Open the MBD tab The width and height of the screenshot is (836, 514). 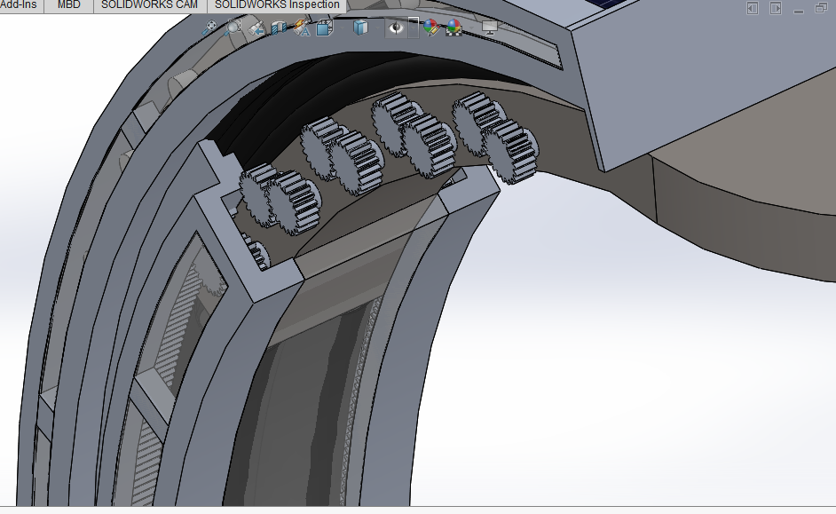point(70,5)
